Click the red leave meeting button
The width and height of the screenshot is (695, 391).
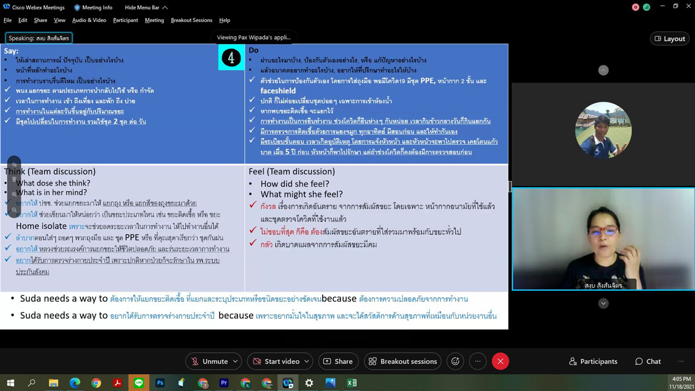500,361
